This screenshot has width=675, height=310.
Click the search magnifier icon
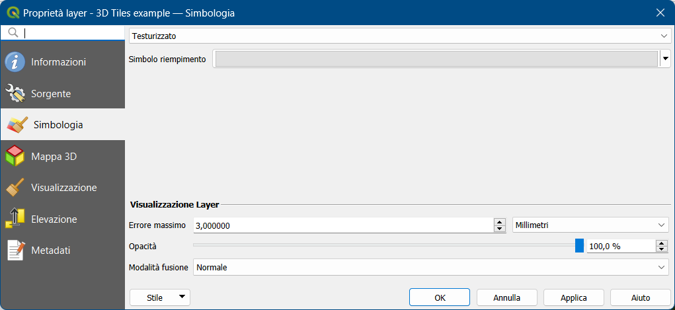click(x=13, y=33)
